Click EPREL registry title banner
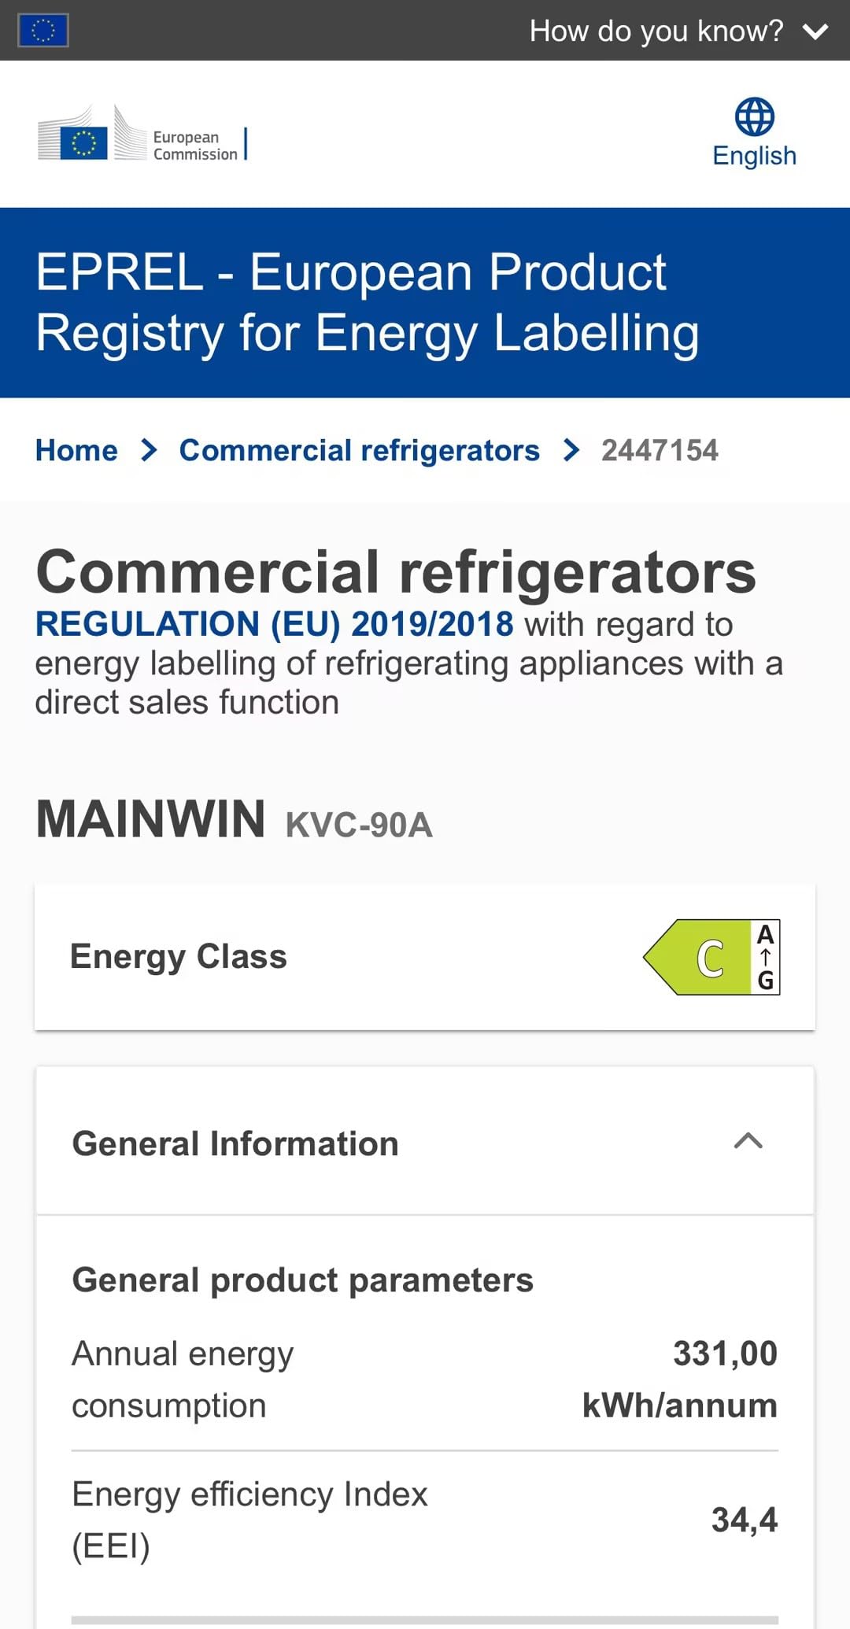Image resolution: width=850 pixels, height=1629 pixels. click(425, 303)
